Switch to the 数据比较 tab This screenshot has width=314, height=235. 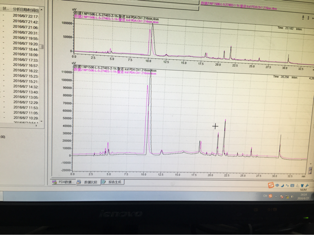pyautogui.click(x=88, y=182)
